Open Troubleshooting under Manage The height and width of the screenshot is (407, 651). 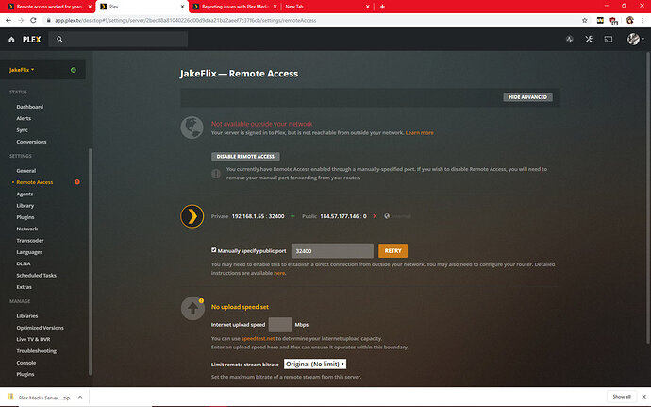(x=37, y=351)
